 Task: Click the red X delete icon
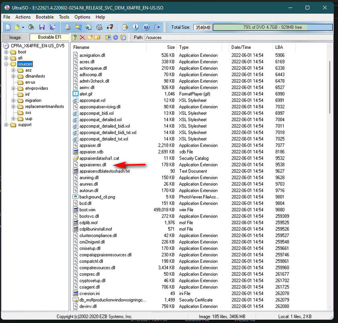coord(82,38)
